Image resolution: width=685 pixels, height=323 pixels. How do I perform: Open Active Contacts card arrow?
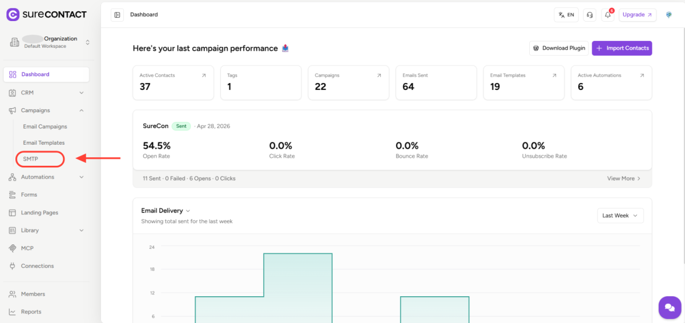(204, 75)
